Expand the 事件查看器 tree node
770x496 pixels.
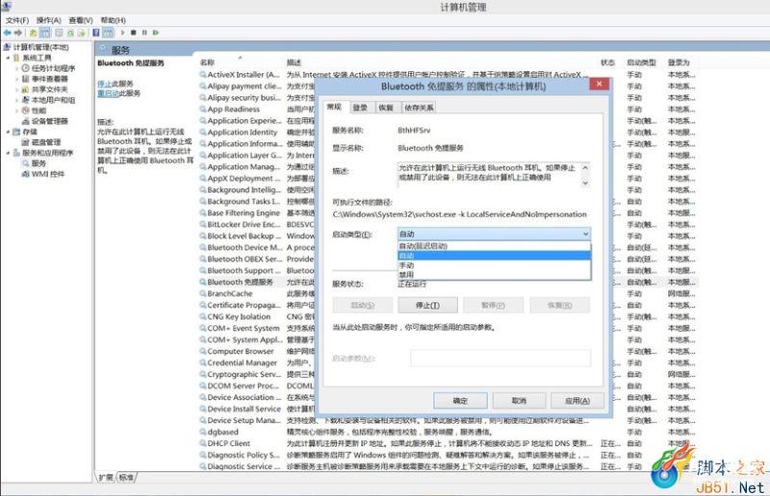(17, 79)
